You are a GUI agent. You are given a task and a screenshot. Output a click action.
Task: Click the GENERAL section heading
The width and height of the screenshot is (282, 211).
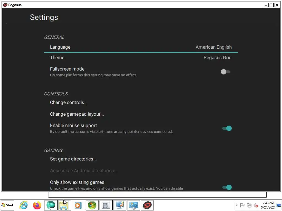tap(54, 37)
